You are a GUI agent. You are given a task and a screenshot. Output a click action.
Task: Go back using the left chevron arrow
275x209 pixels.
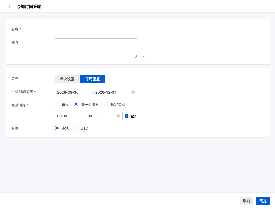9,6
